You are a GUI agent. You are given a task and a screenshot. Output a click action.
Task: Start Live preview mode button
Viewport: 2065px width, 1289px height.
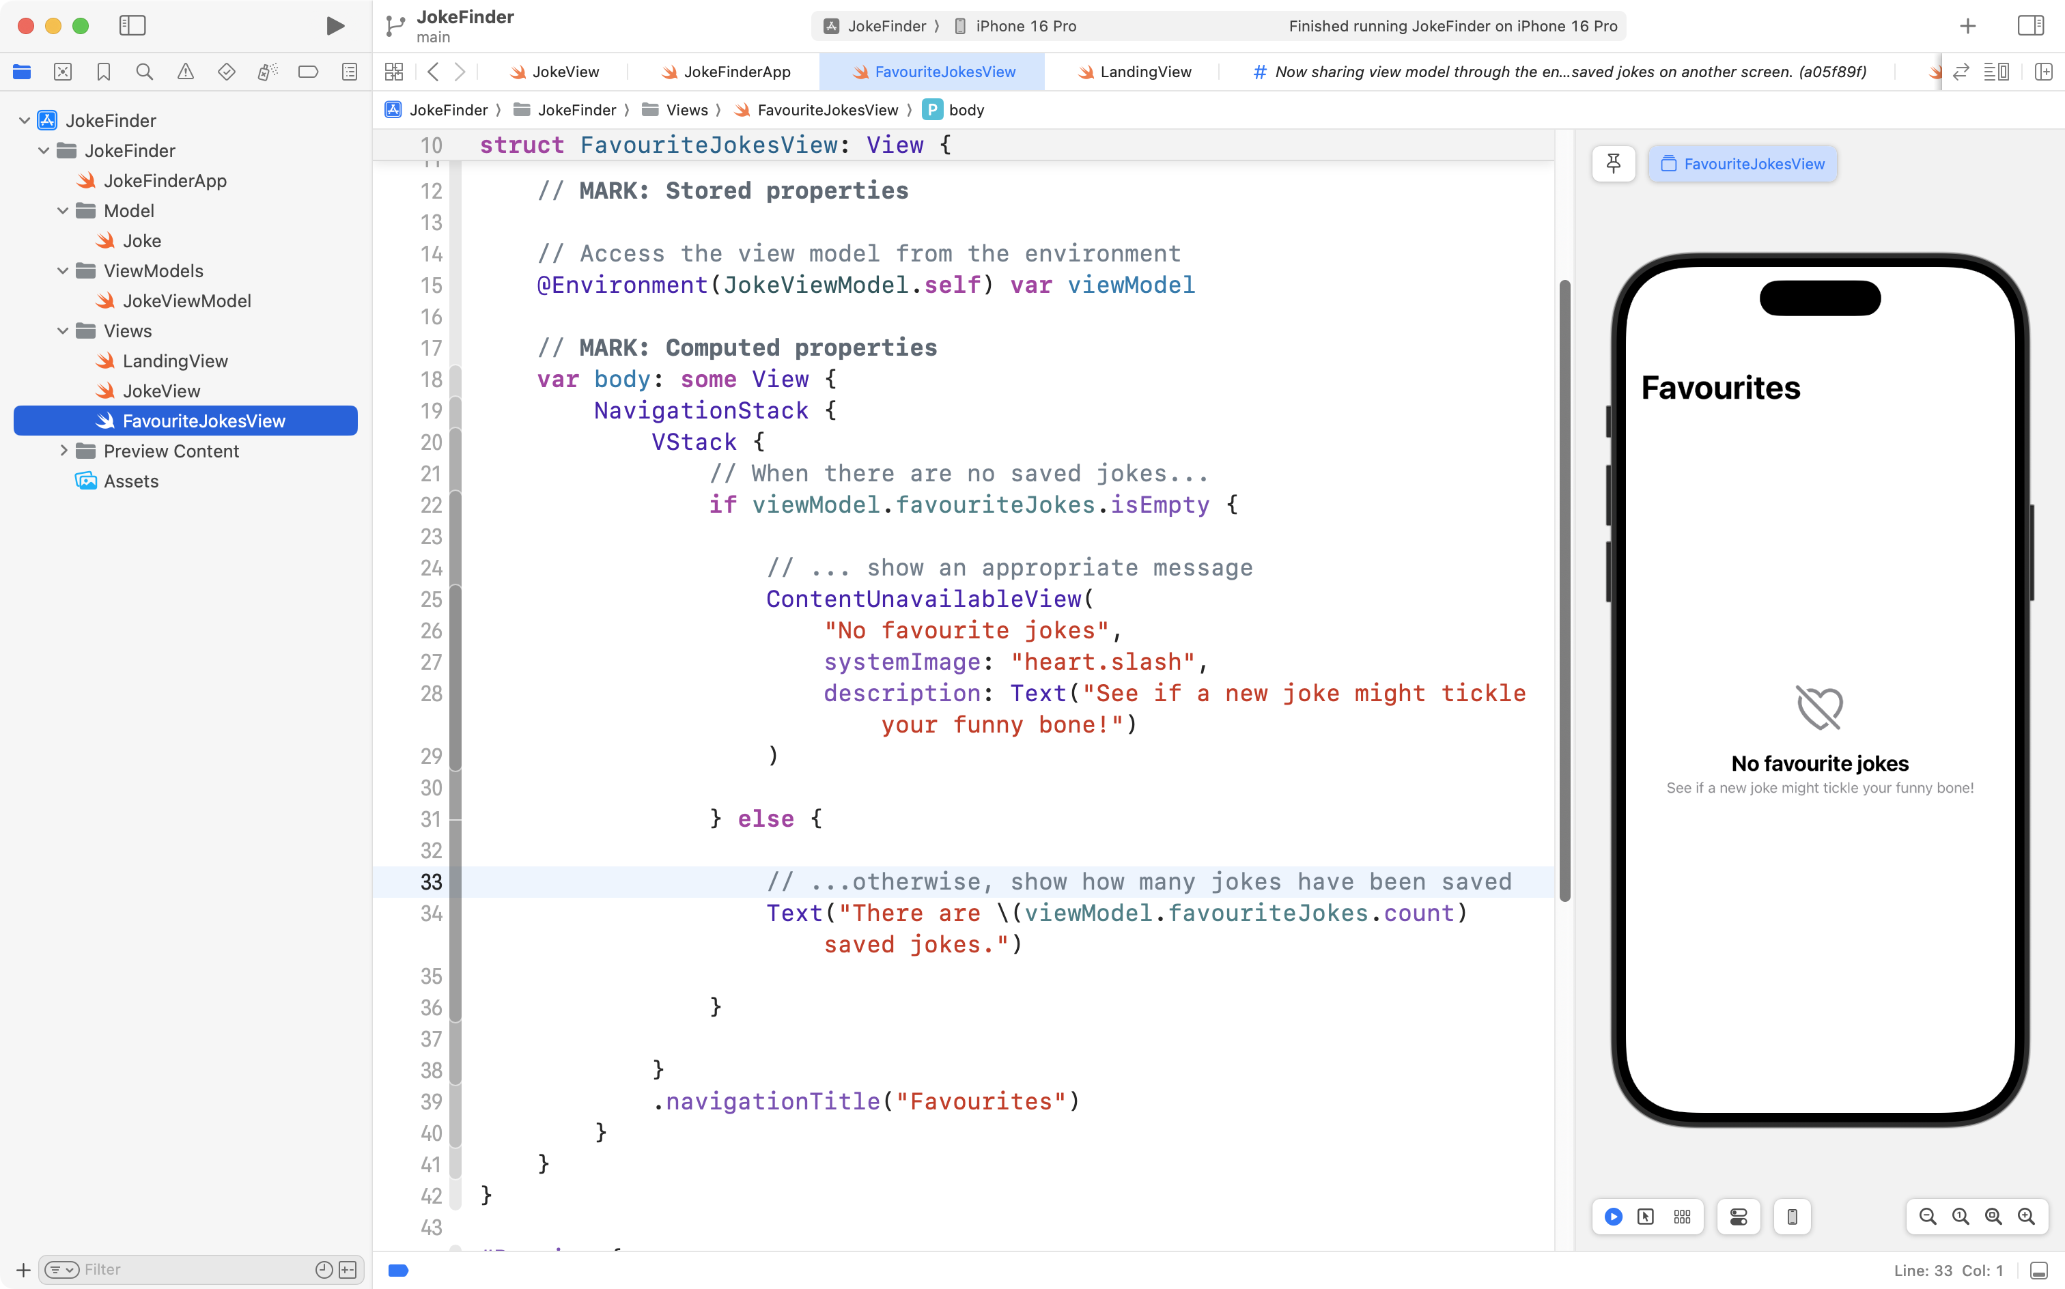click(1613, 1217)
